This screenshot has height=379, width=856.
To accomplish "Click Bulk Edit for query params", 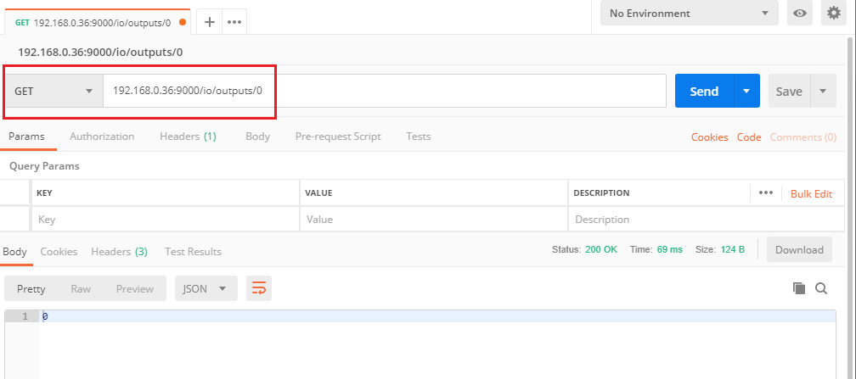I will click(811, 193).
